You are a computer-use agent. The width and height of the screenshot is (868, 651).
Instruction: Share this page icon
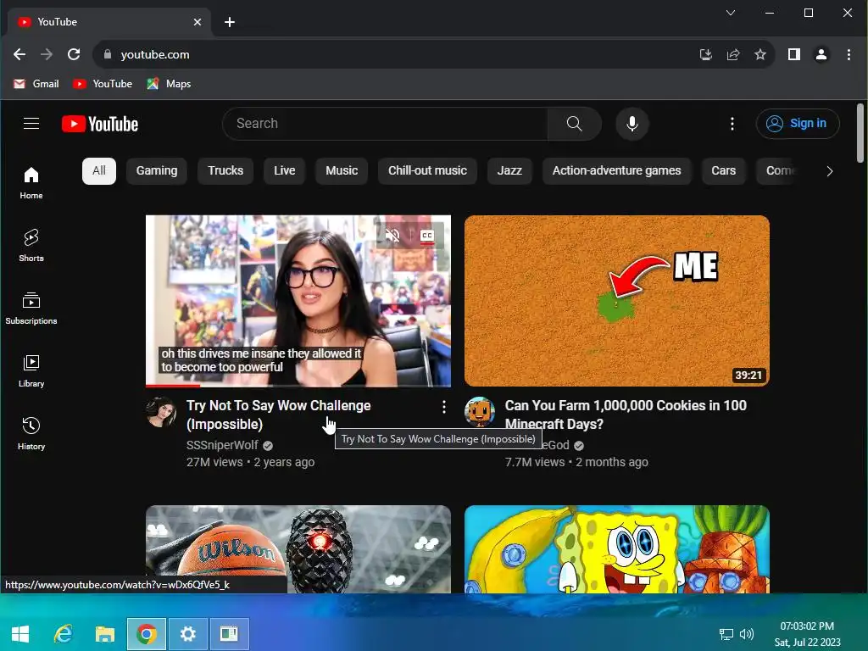click(733, 54)
